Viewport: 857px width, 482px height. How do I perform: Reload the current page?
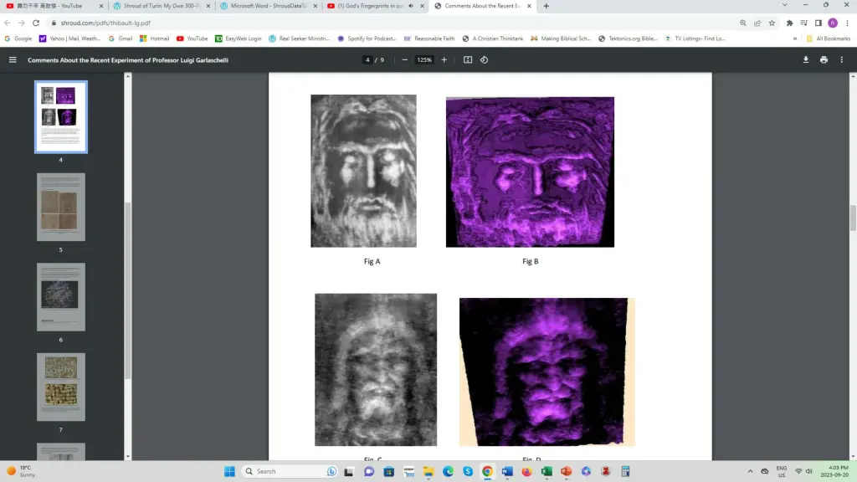click(x=36, y=23)
